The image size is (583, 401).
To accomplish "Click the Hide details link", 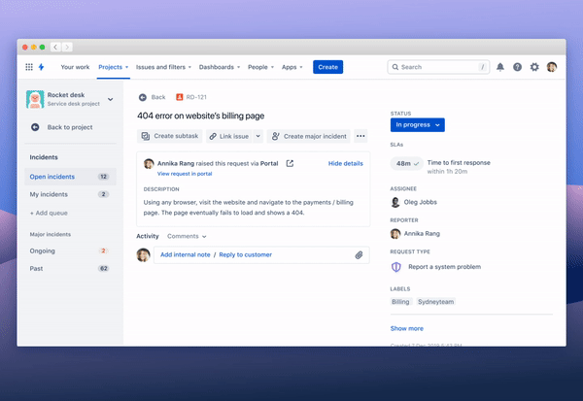I will [x=345, y=163].
